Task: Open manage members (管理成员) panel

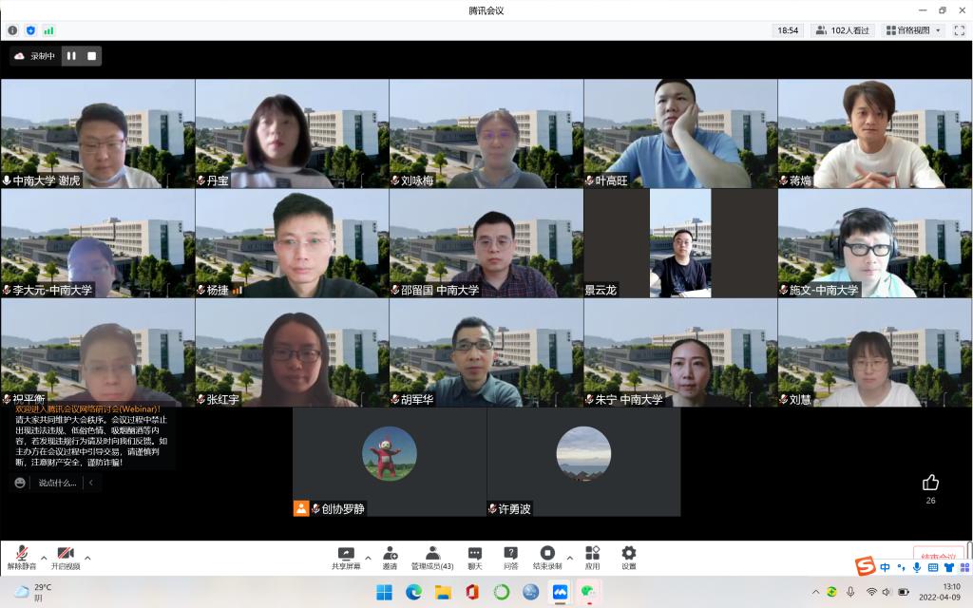Action: tap(431, 557)
